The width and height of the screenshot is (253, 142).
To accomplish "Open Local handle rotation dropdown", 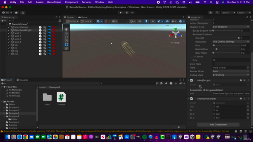I will click(86, 21).
